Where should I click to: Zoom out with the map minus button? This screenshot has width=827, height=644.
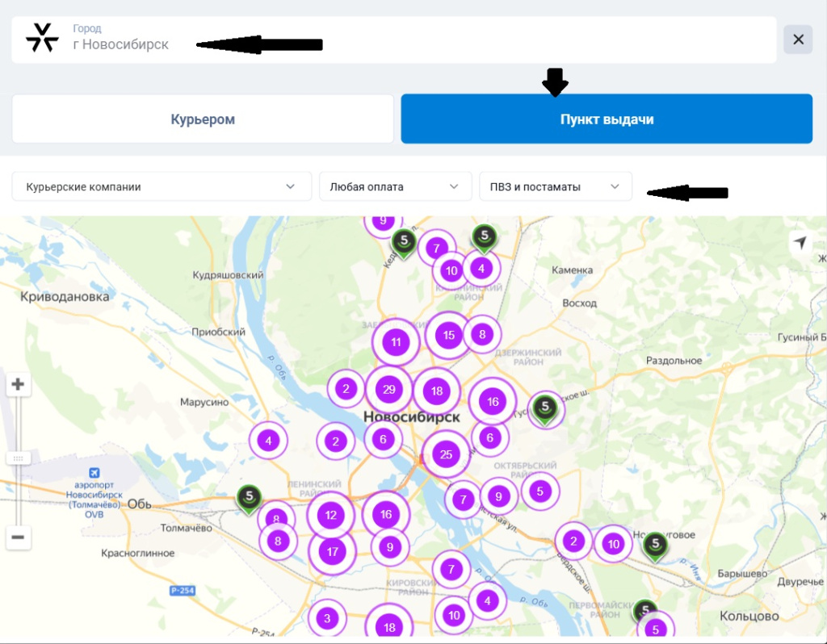18,537
